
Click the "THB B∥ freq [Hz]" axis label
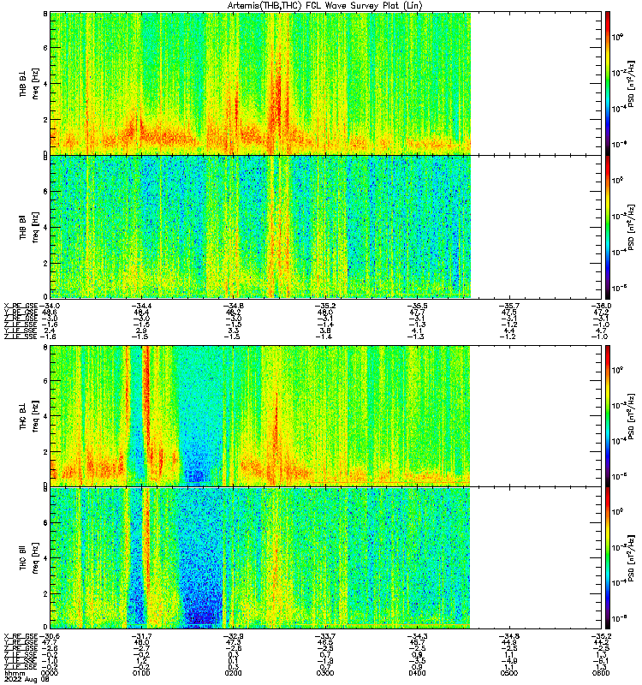pos(29,227)
